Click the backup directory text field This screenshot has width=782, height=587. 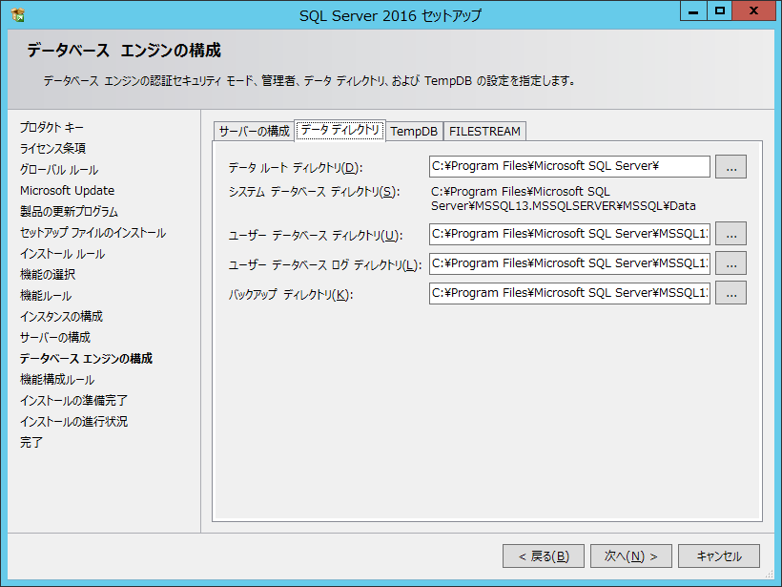point(569,293)
